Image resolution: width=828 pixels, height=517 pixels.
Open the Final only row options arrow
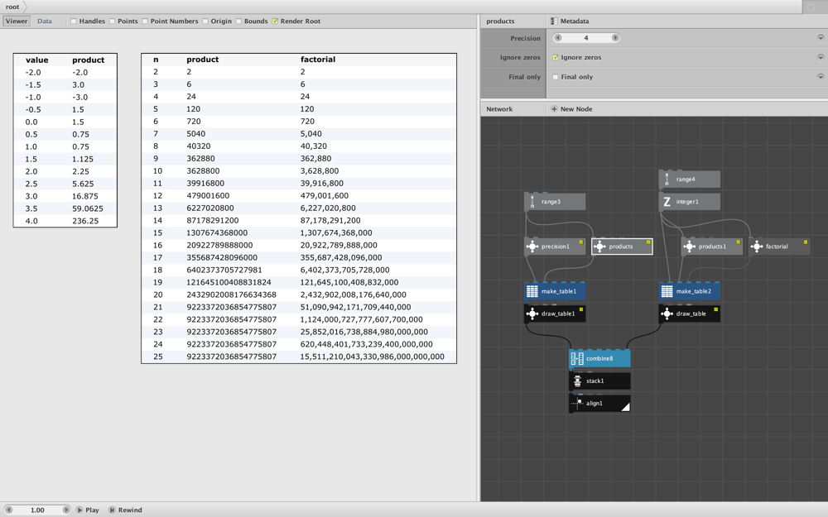pyautogui.click(x=820, y=77)
